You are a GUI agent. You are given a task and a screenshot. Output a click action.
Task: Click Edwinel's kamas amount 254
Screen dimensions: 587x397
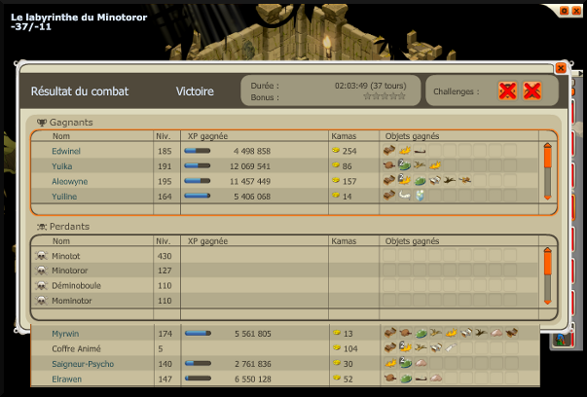coord(349,151)
